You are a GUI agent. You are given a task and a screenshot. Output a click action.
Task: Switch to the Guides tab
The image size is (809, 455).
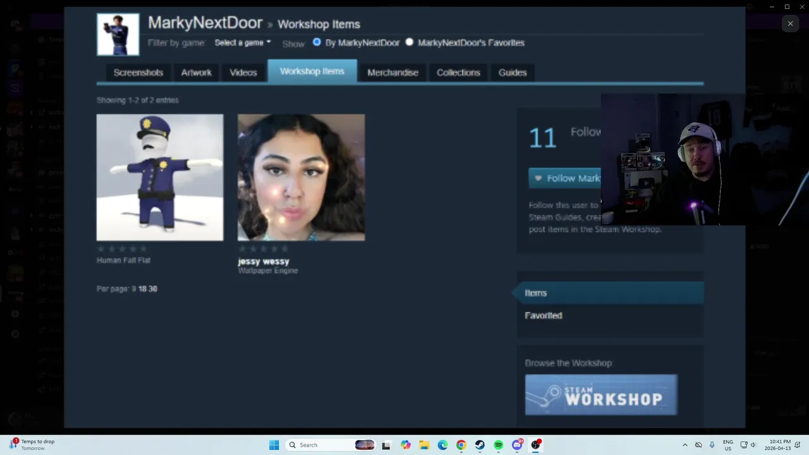pyautogui.click(x=513, y=73)
